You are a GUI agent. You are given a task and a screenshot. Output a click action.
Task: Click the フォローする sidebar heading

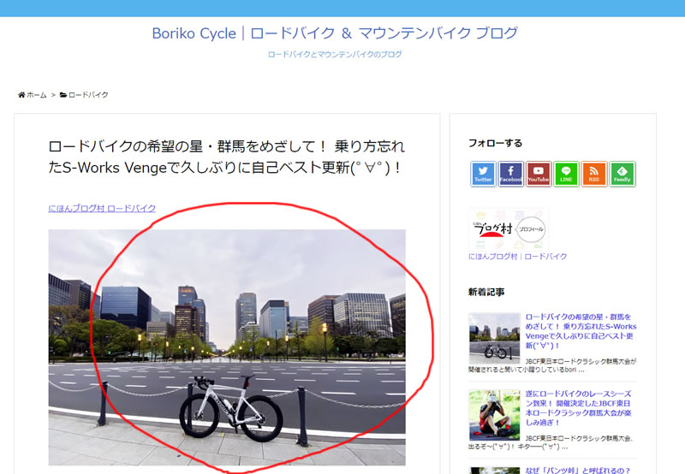click(x=495, y=143)
